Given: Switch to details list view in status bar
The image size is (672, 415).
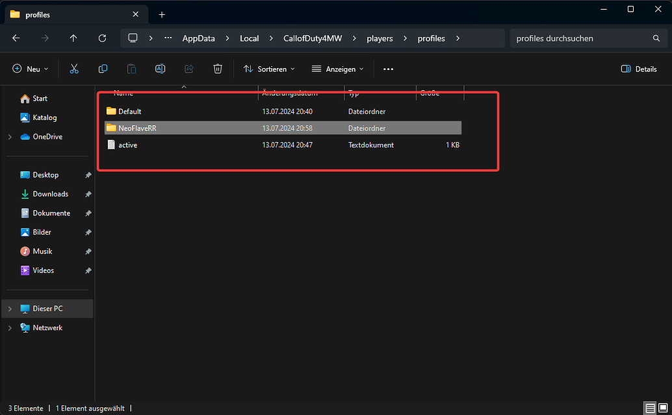Looking at the screenshot, I should click(x=650, y=408).
